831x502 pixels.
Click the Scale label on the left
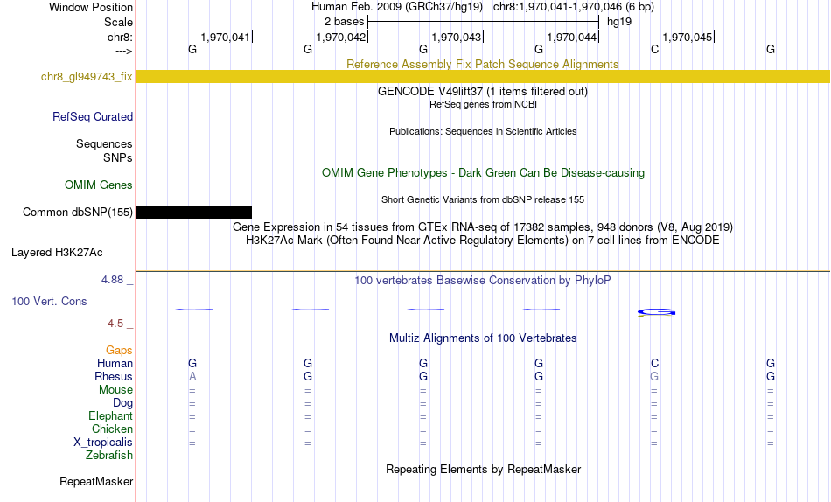pos(119,22)
